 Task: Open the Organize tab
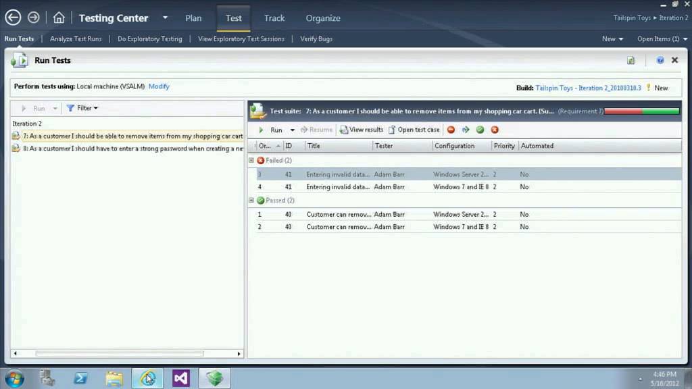(x=323, y=18)
